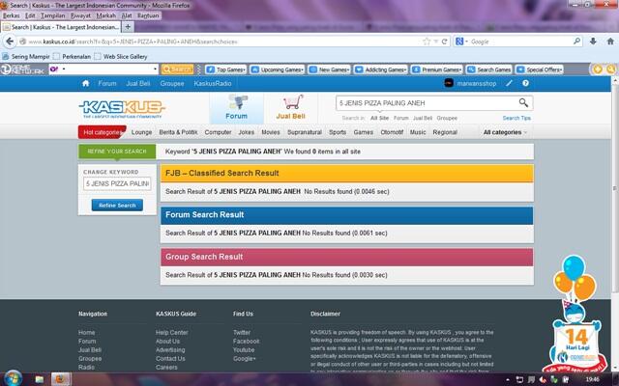Click the magnifier icon in Kaskus search box
The width and height of the screenshot is (619, 386).
tap(523, 102)
